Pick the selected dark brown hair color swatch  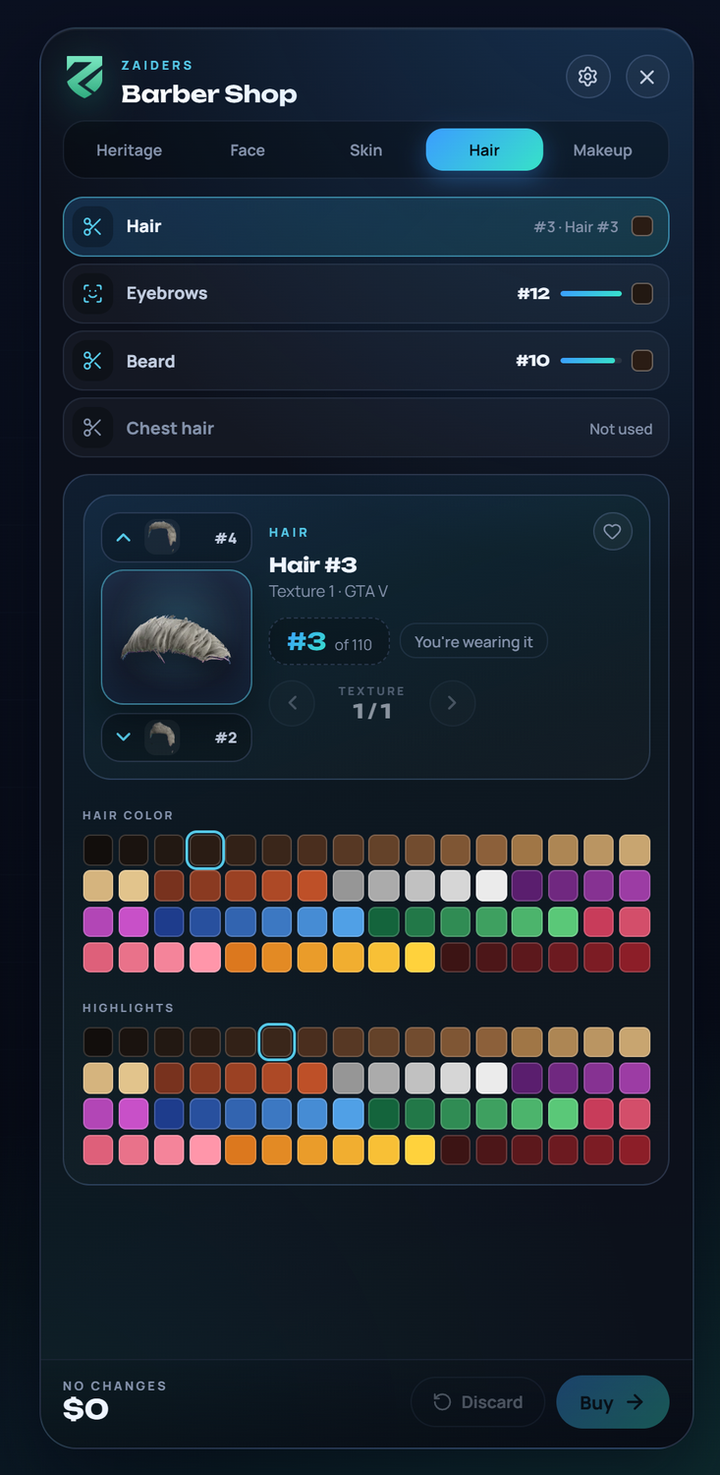[205, 851]
